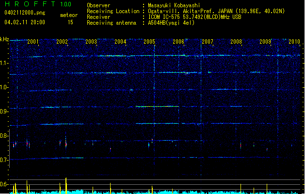Click the 1.1 frequency axis label
305x194 pixels.
pyautogui.click(x=4, y=63)
